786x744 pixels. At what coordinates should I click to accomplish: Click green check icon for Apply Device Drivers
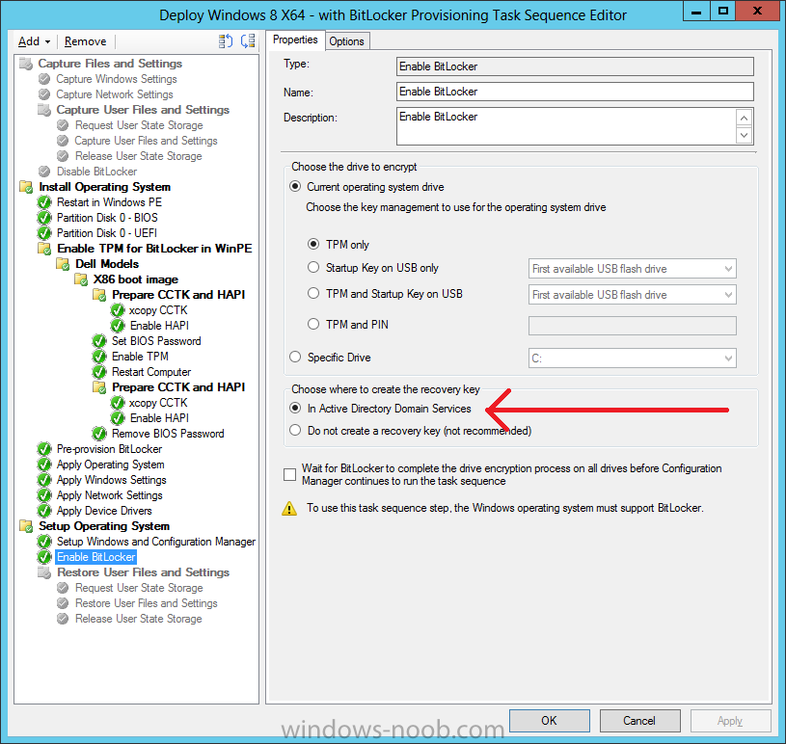[x=44, y=511]
